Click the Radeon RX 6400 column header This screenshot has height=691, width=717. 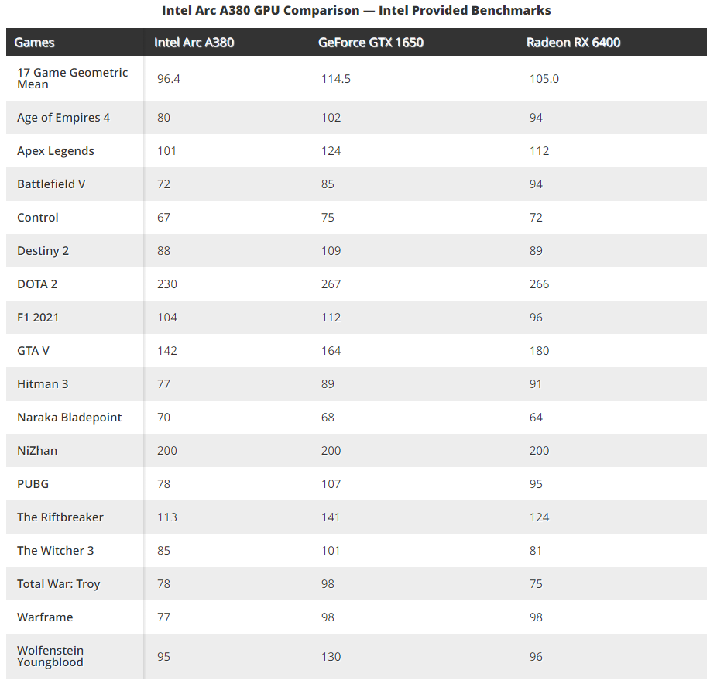[x=573, y=43]
